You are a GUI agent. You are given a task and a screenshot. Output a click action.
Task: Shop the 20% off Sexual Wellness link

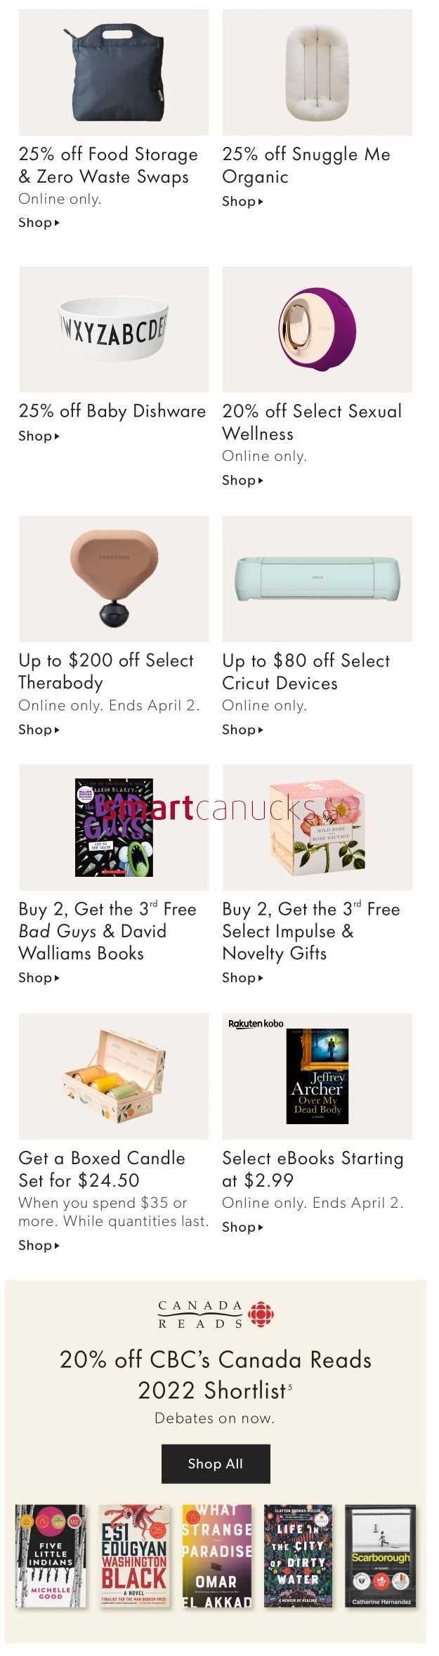[242, 481]
